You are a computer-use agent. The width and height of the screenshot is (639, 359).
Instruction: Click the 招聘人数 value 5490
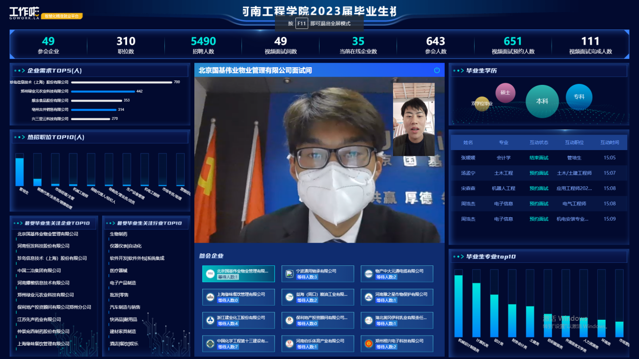pos(203,41)
